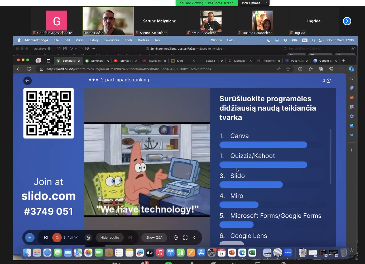Click the Read aloud icon in address bar
This screenshot has width=365, height=264.
click(x=278, y=69)
